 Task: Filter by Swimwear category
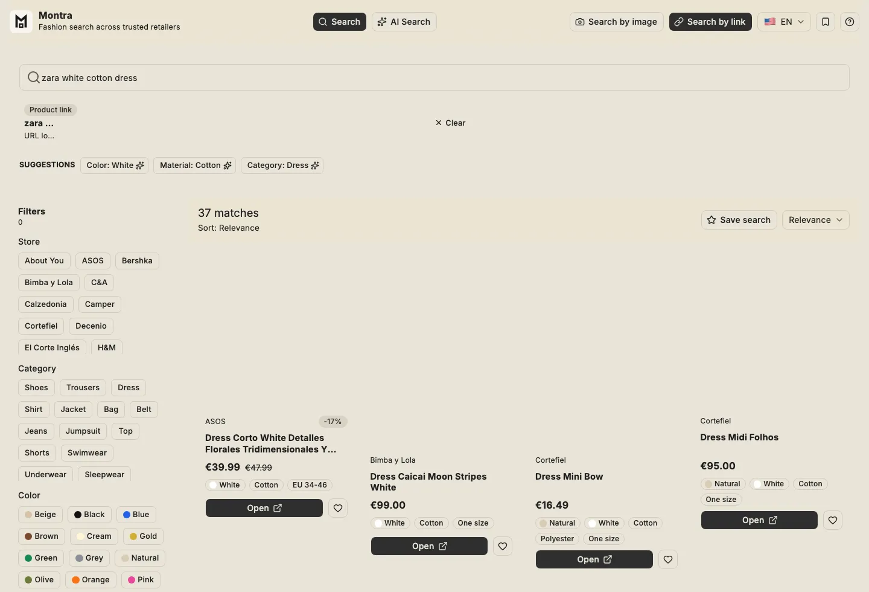pos(87,453)
